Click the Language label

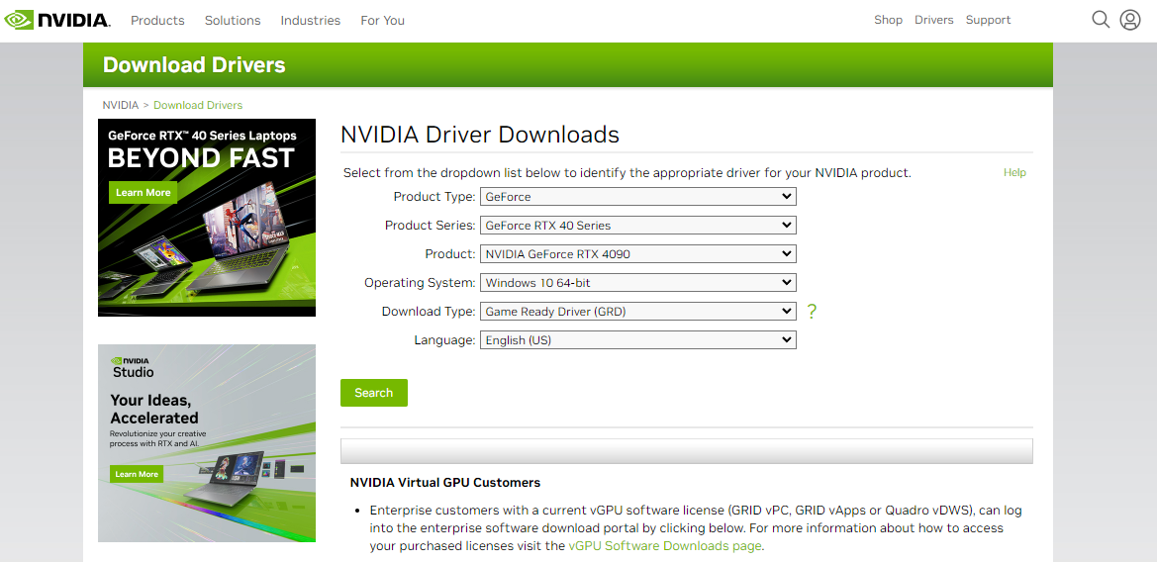[444, 340]
